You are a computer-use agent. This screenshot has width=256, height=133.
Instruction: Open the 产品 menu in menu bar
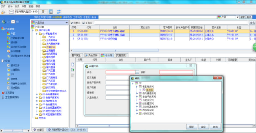24,6
